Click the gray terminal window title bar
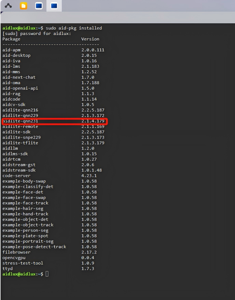 click(117, 17)
